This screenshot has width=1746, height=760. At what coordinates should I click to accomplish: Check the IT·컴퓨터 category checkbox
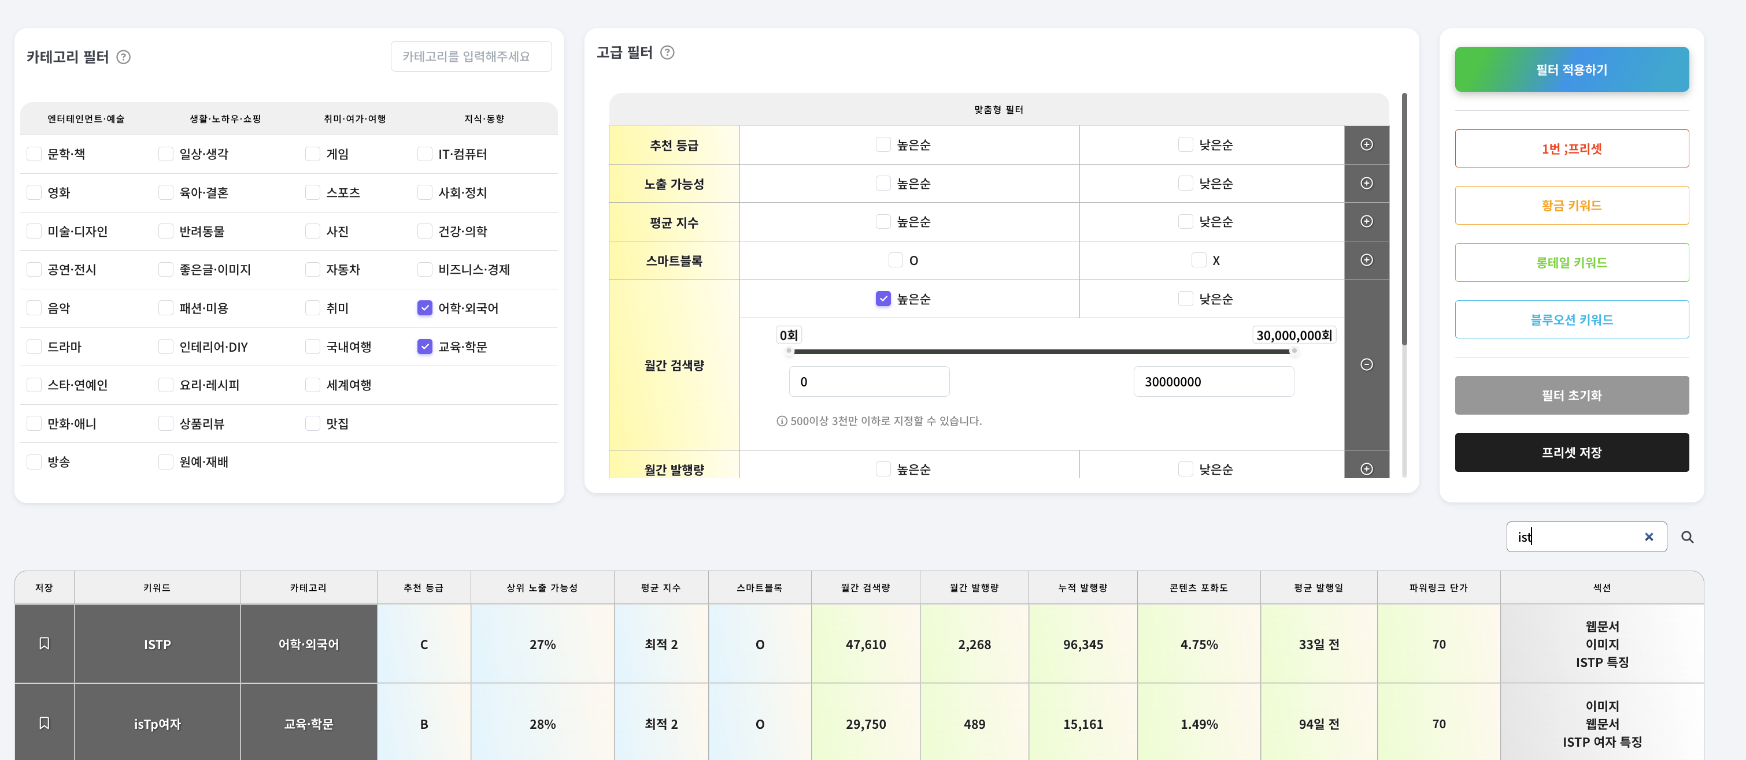point(425,154)
